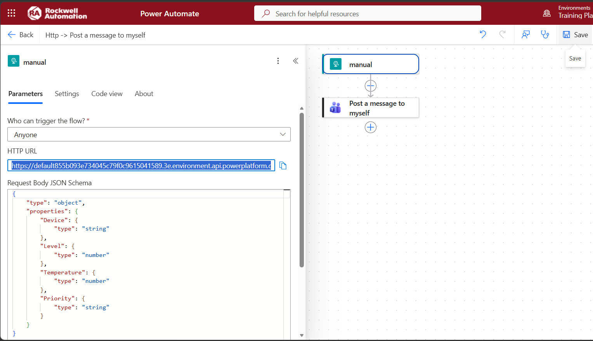The width and height of the screenshot is (593, 341).
Task: Click the Power Automate title
Action: tap(170, 14)
